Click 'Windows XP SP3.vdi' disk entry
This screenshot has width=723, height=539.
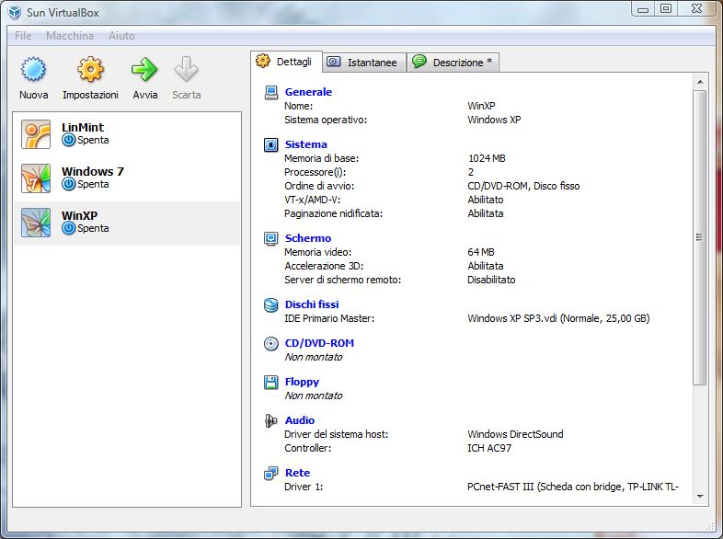558,318
